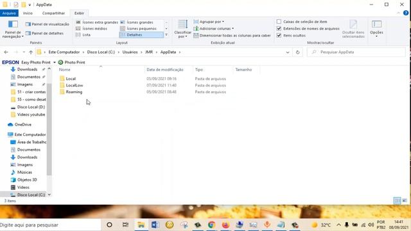The image size is (411, 231).
Task: Open the Agrupar por dropdown
Action: (209, 22)
